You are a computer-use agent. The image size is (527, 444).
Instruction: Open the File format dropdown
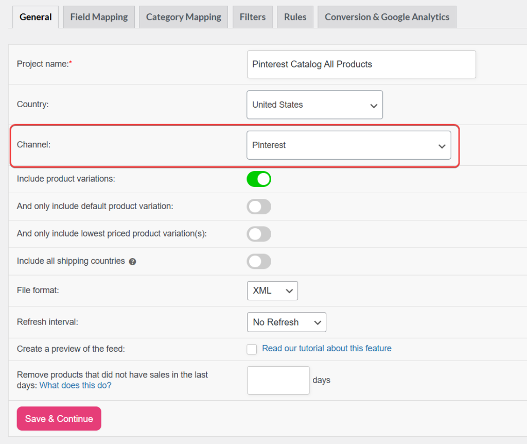pos(272,291)
